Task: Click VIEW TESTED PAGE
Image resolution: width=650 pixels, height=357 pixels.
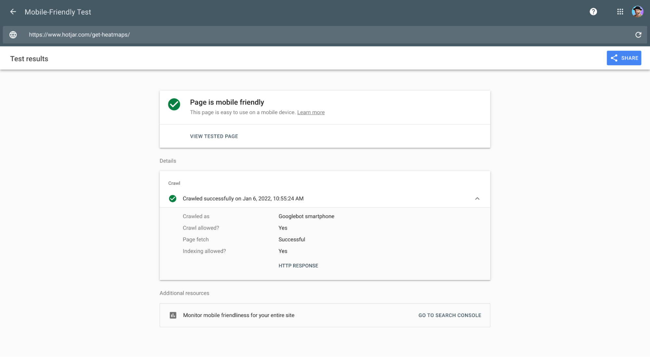Action: point(214,136)
